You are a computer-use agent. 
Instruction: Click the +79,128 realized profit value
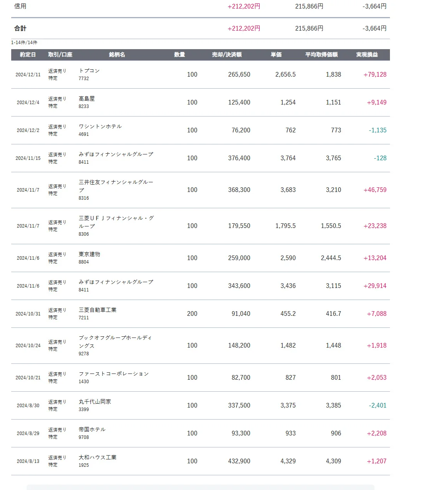point(375,75)
